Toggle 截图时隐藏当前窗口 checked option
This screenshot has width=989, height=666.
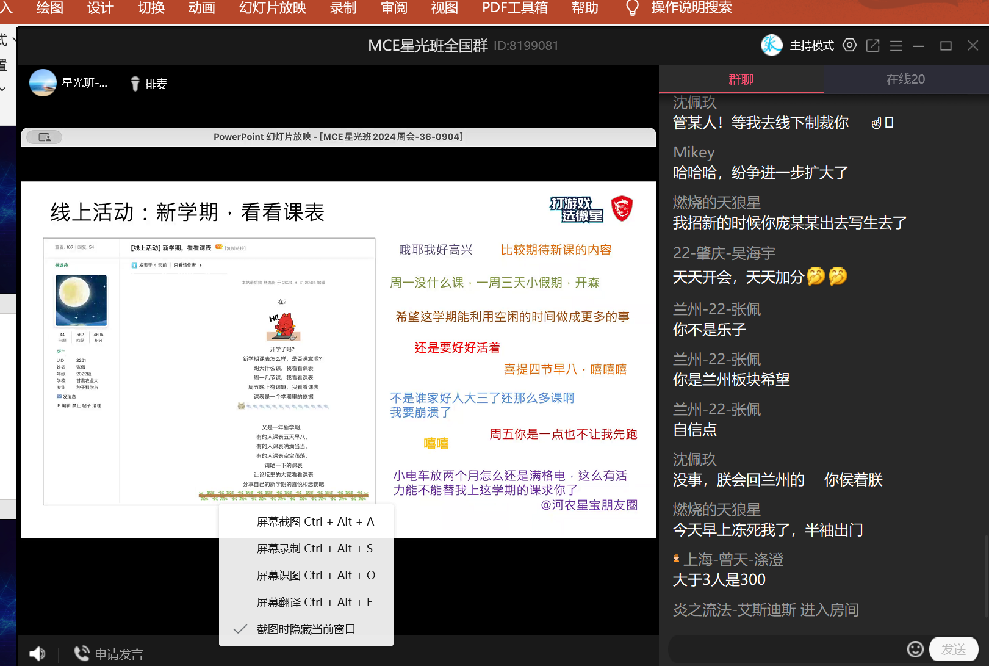coord(306,629)
